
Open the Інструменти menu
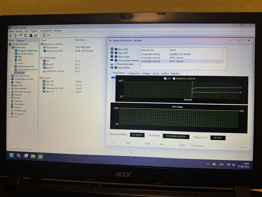pyautogui.click(x=46, y=31)
